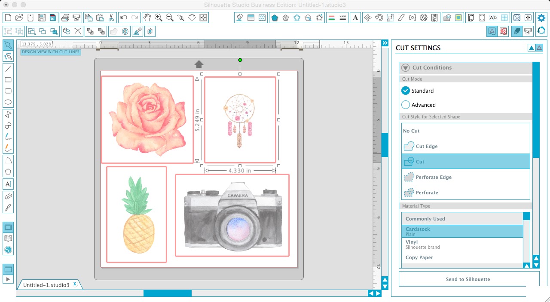The image size is (550, 302).
Task: Click the Cut Settings panel scrollbar
Action: coord(536,109)
